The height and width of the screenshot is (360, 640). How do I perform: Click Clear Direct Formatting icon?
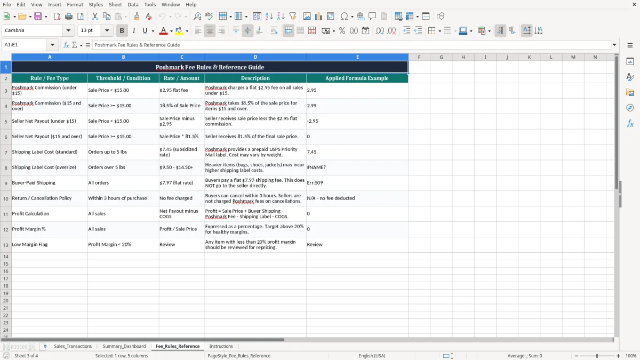(148, 17)
